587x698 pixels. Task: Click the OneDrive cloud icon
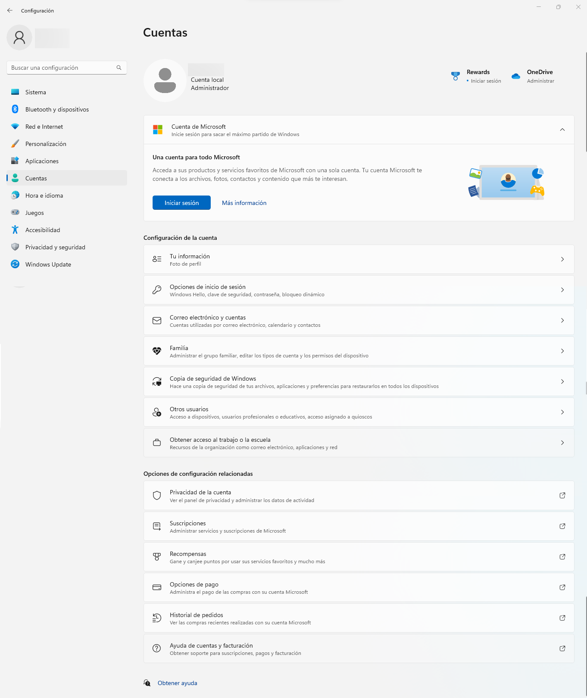[516, 76]
